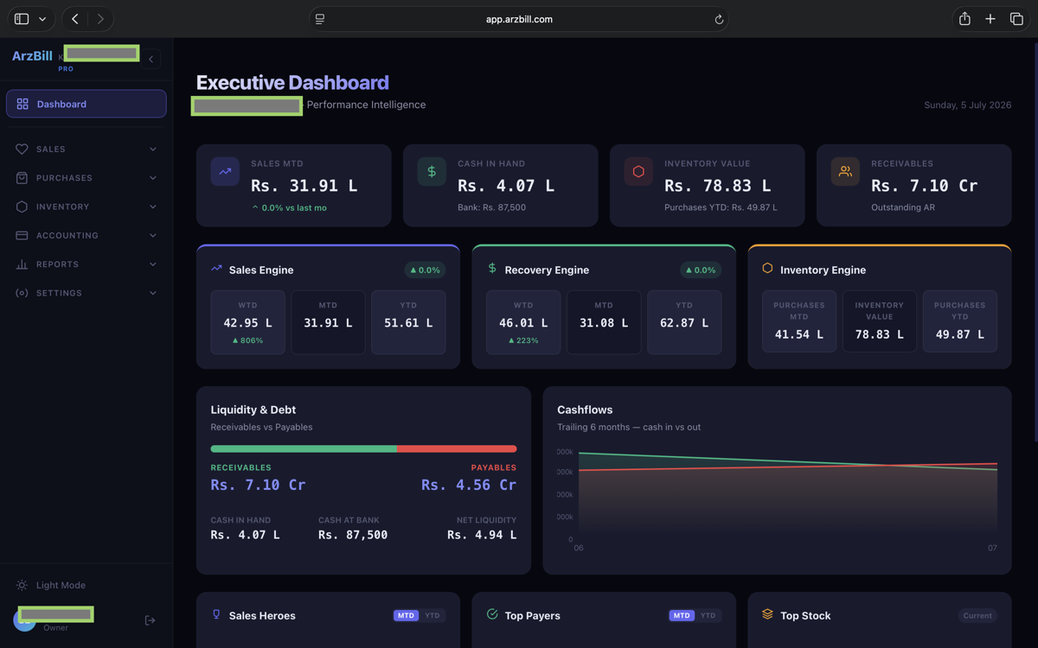Viewport: 1038px width, 648px height.
Task: Click the Sales MTD trend icon
Action: tap(225, 171)
